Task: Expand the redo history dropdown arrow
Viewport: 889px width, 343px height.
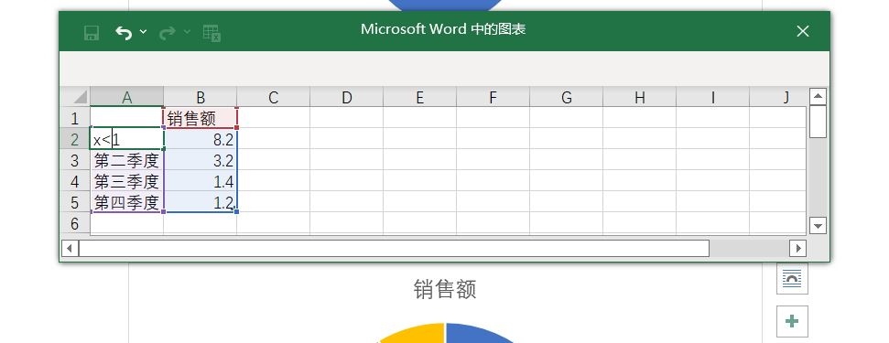Action: pos(187,32)
